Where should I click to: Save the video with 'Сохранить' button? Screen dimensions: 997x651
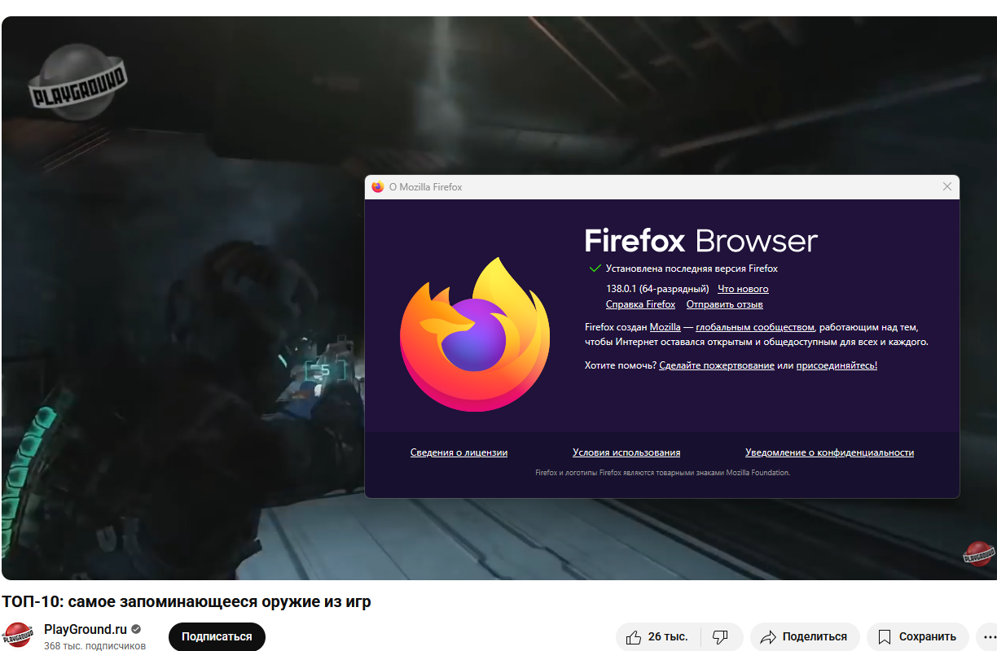[x=917, y=636]
